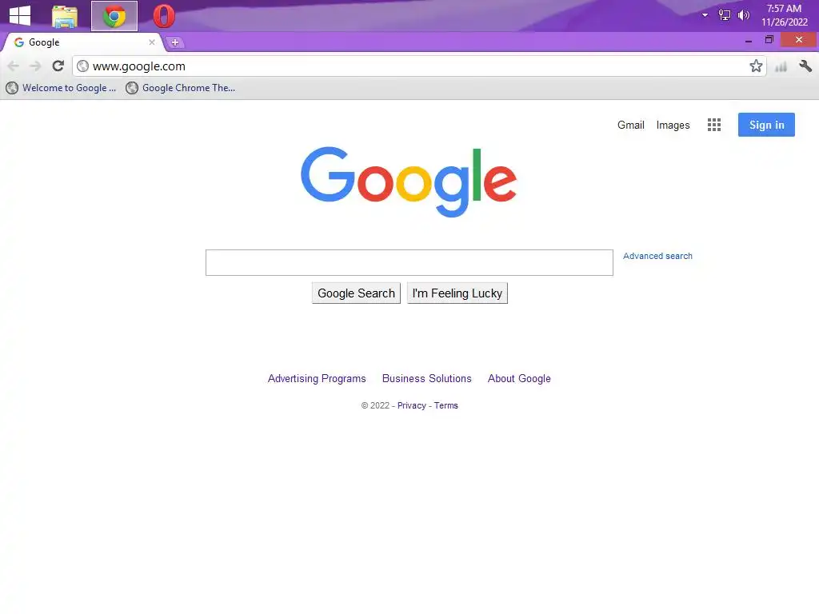
Task: Close the Google tab
Action: 151,42
